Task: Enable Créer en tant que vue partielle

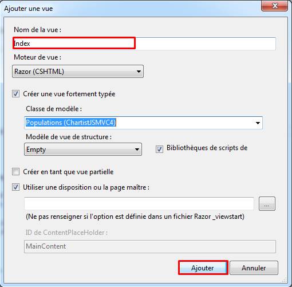Action: (x=15, y=172)
